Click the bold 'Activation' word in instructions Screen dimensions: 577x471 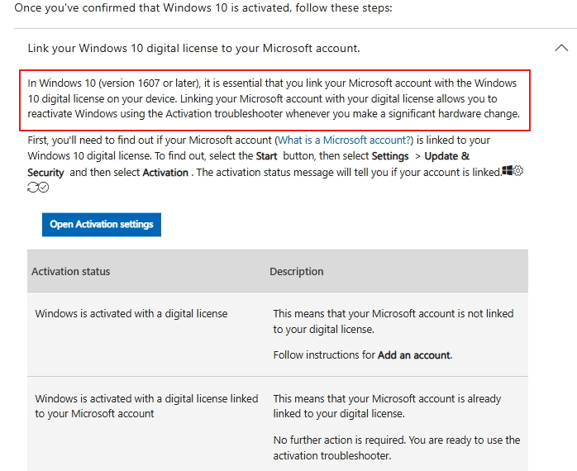tap(165, 173)
